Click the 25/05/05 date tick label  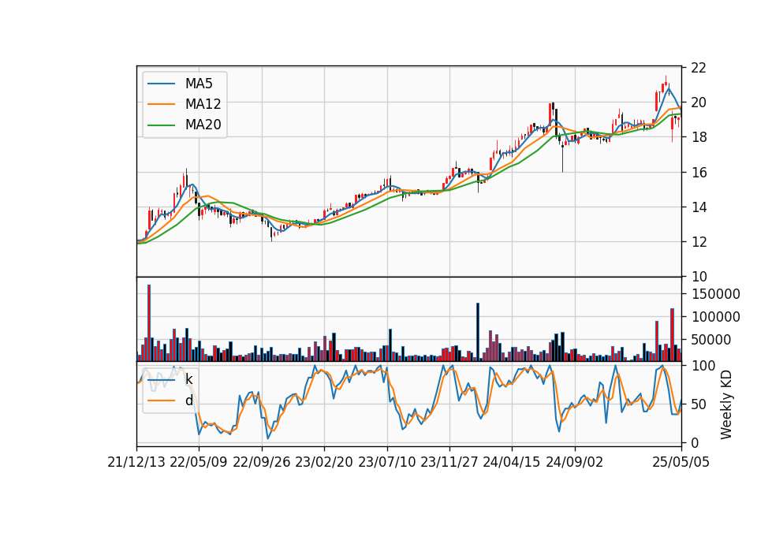tap(681, 462)
